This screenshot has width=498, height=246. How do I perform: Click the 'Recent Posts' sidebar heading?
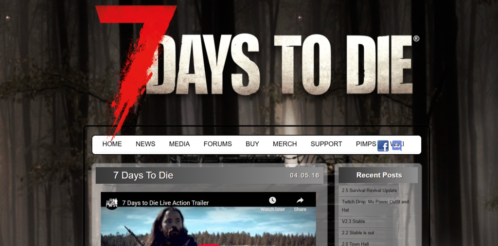[379, 175]
